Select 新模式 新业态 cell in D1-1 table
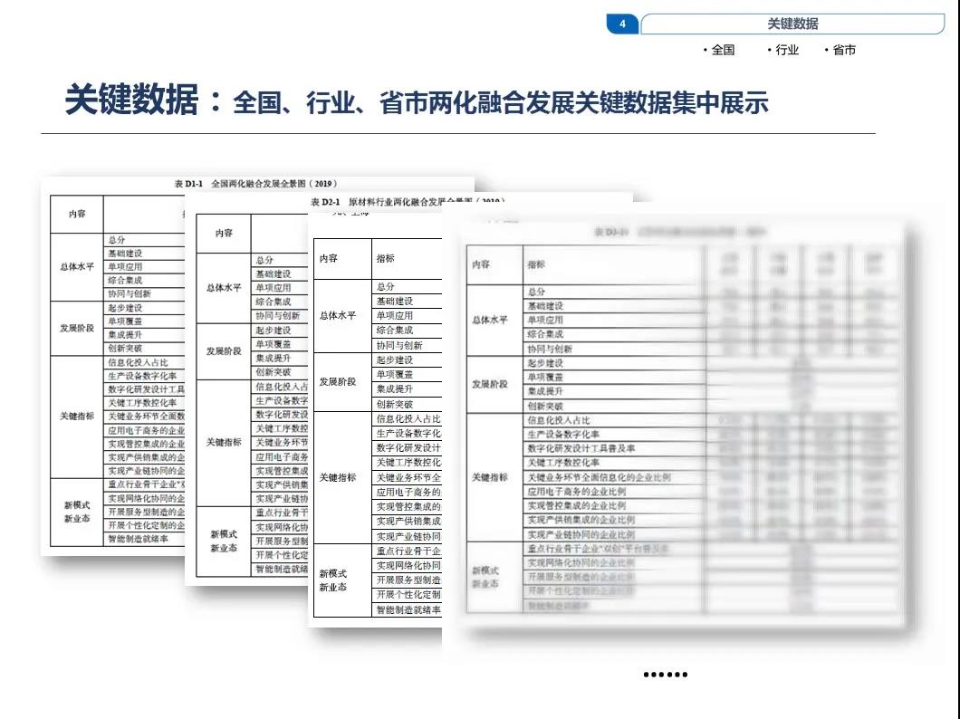The image size is (960, 719). [x=77, y=512]
